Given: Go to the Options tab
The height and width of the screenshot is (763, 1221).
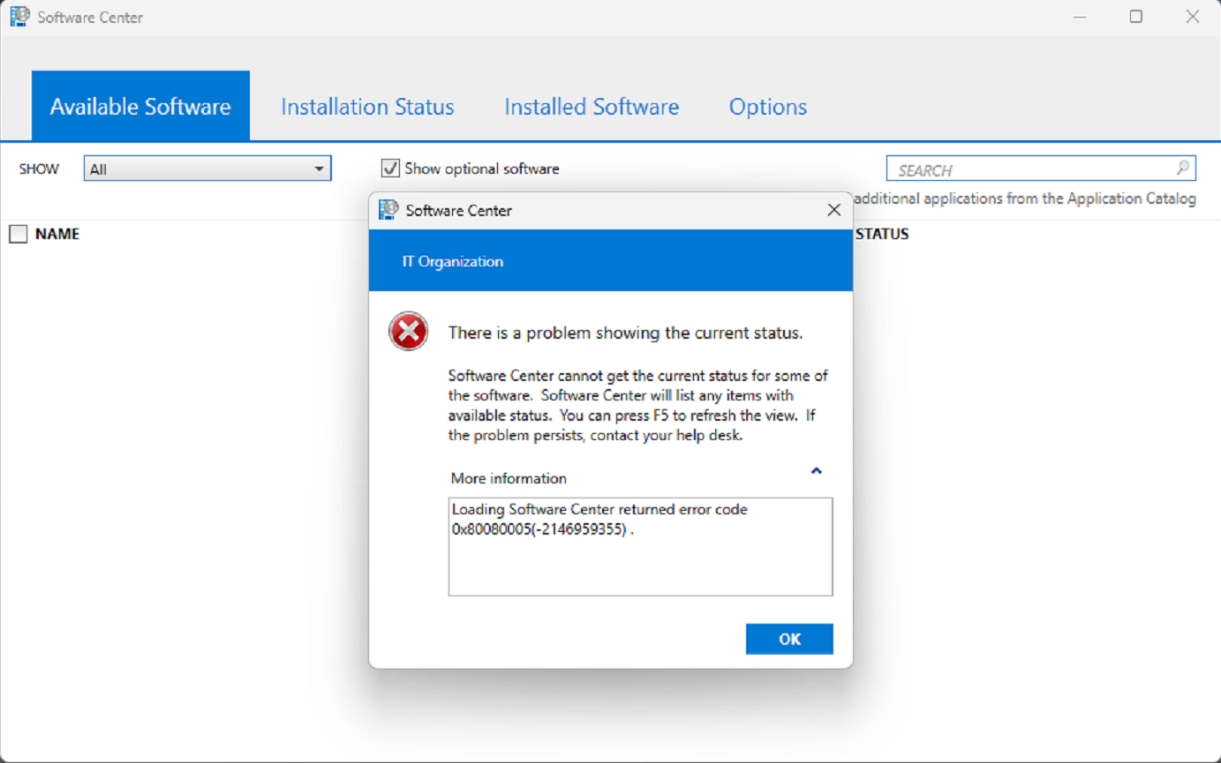Looking at the screenshot, I should point(768,106).
